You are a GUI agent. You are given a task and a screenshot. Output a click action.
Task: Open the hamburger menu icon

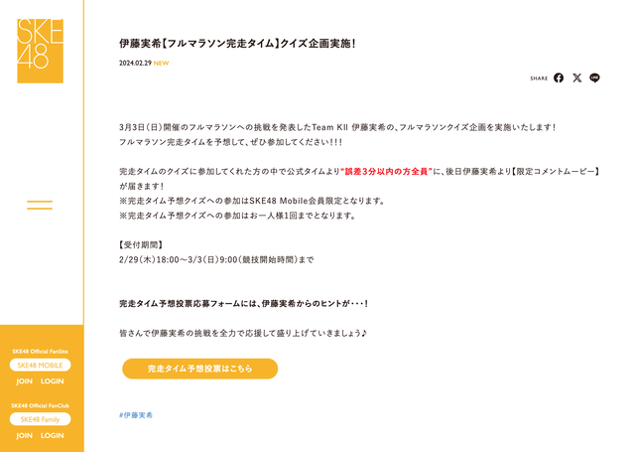(x=40, y=205)
